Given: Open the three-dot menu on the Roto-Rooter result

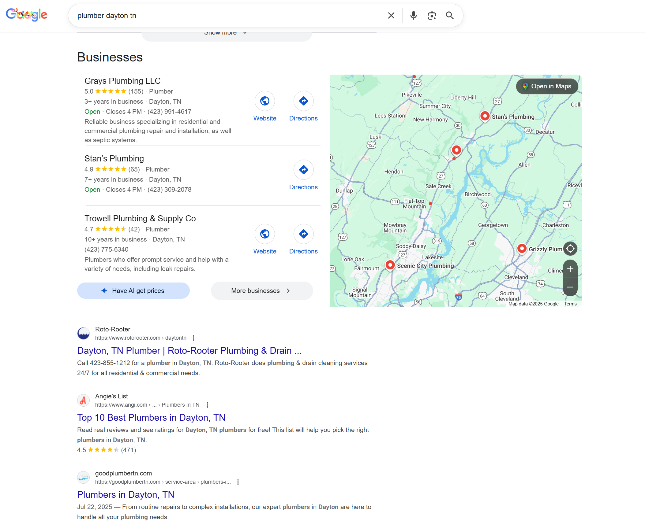Looking at the screenshot, I should click(194, 338).
